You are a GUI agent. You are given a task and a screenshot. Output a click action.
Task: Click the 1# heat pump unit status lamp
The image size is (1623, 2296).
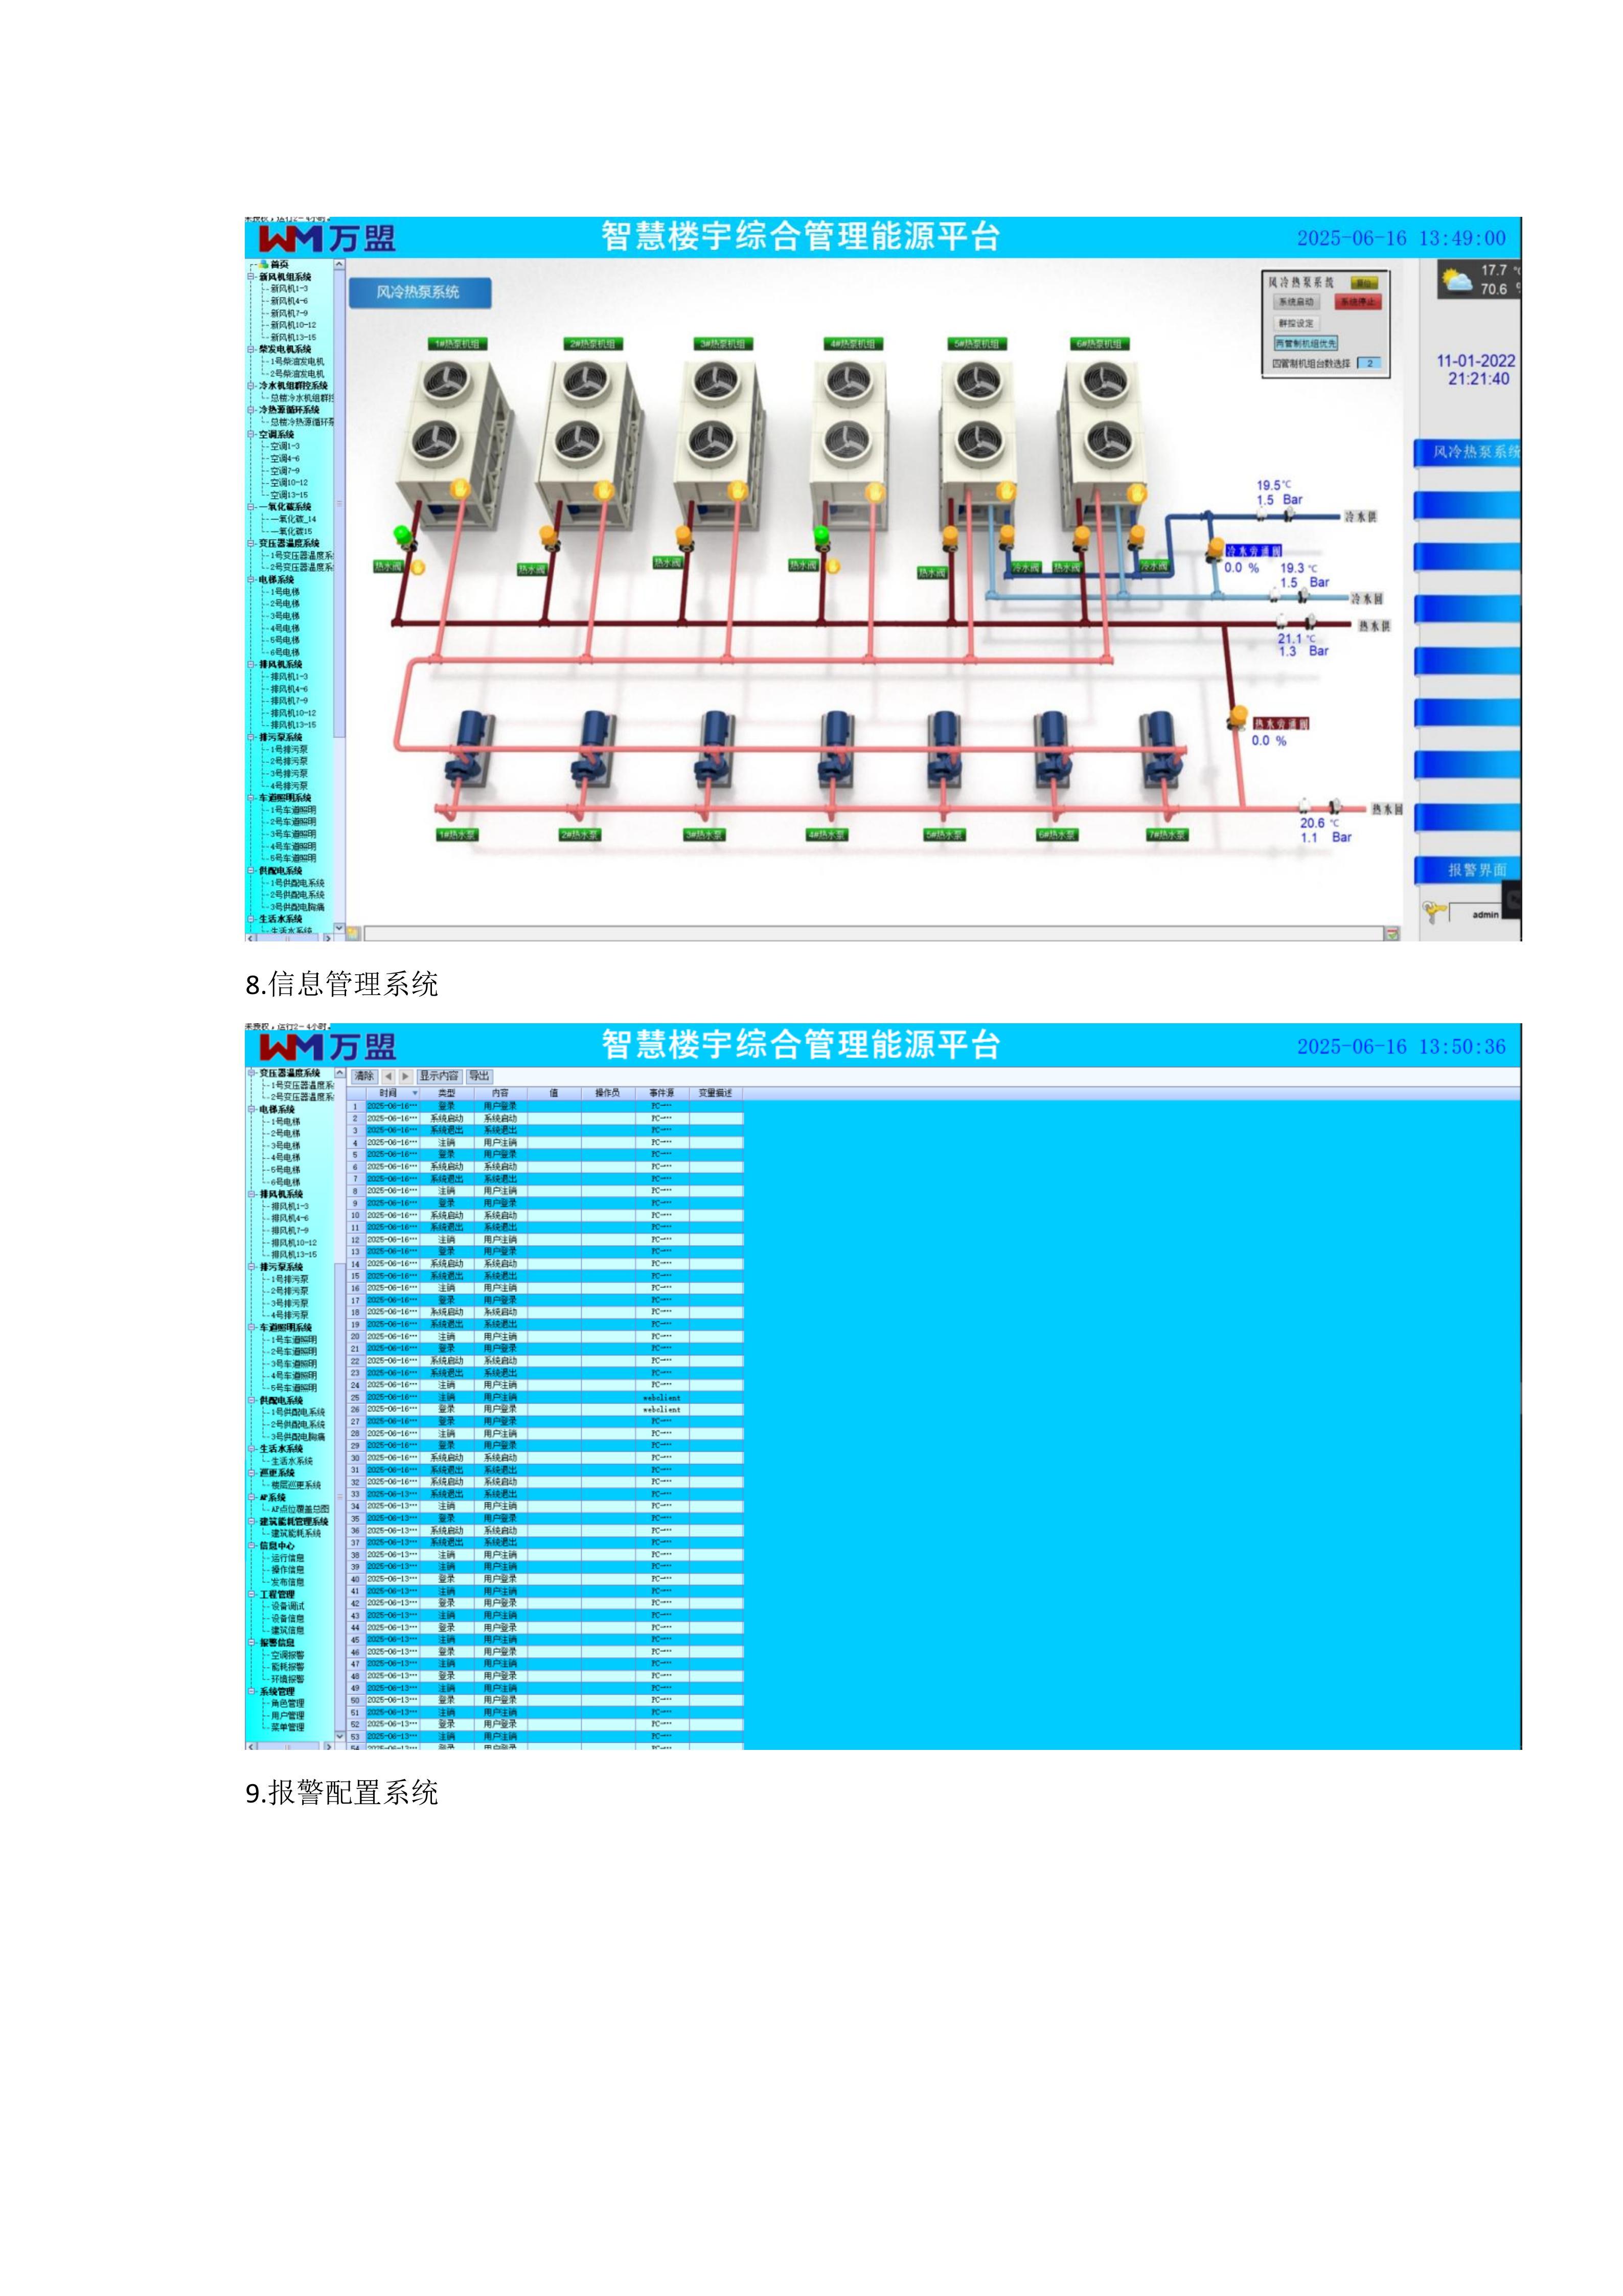coord(460,489)
